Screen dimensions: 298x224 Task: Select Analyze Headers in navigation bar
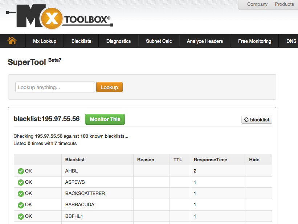pyautogui.click(x=205, y=41)
